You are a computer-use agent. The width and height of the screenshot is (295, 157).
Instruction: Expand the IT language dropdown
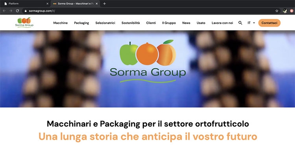coord(251,23)
